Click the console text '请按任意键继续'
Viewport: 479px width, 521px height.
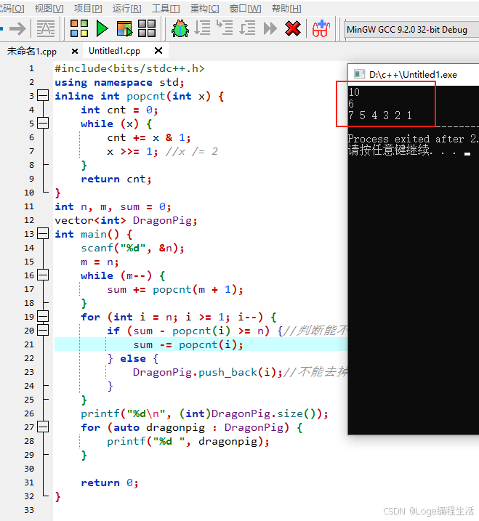pyautogui.click(x=390, y=150)
